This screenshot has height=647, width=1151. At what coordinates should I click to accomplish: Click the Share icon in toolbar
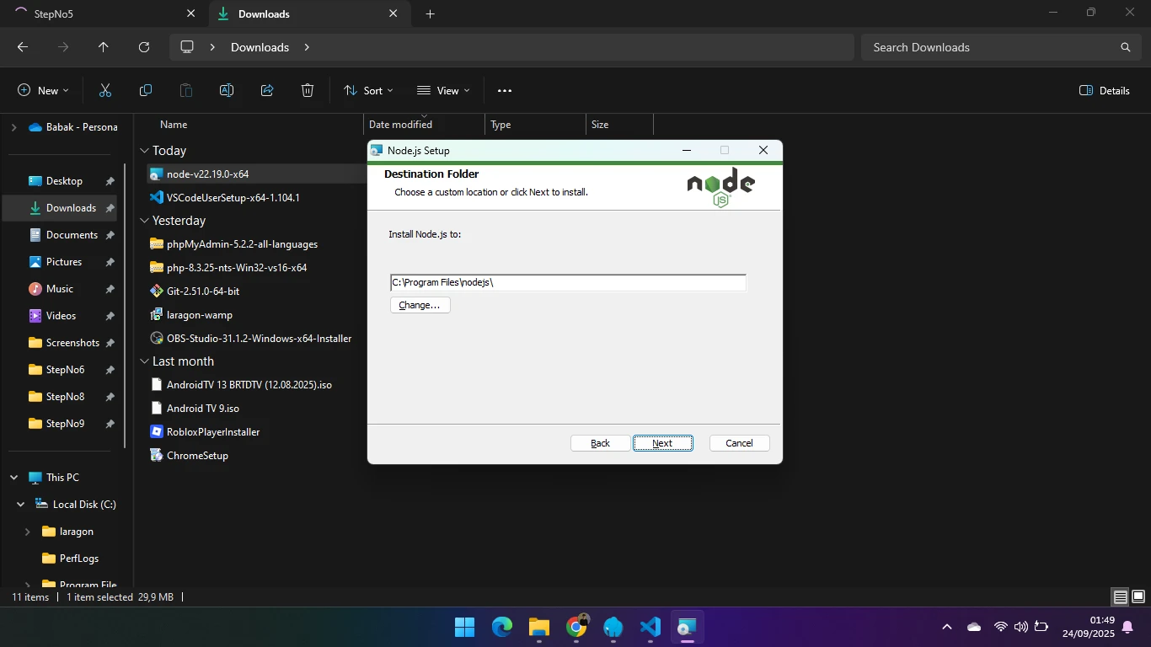[x=267, y=90]
